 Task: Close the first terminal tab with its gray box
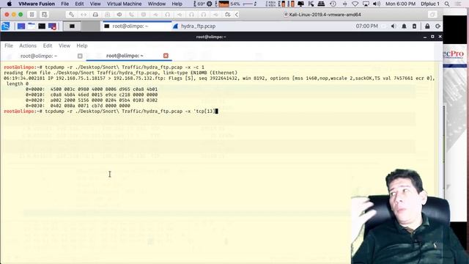[x=80, y=56]
